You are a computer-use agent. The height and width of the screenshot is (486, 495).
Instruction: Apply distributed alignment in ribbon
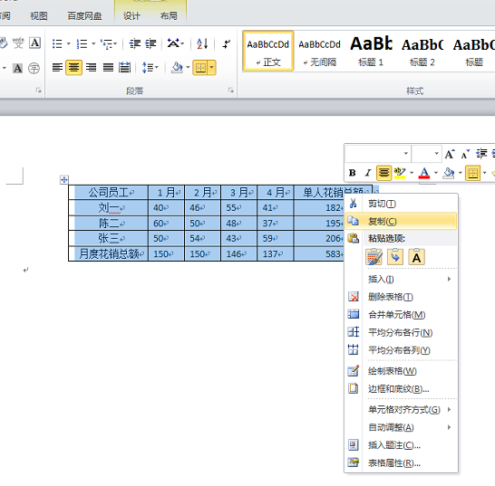pos(125,68)
